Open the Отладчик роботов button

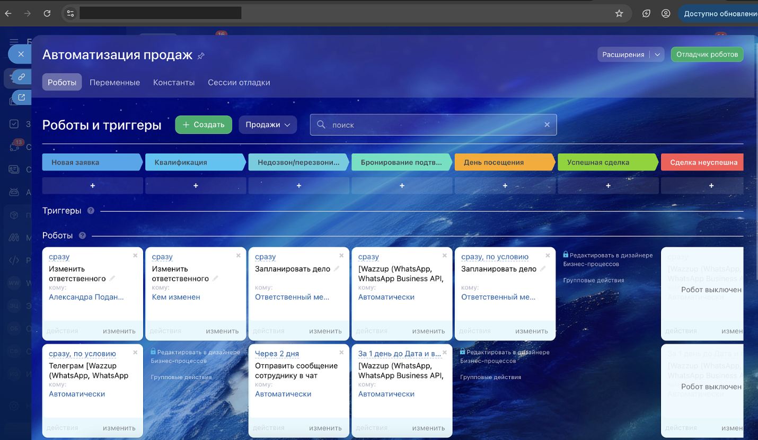point(707,55)
